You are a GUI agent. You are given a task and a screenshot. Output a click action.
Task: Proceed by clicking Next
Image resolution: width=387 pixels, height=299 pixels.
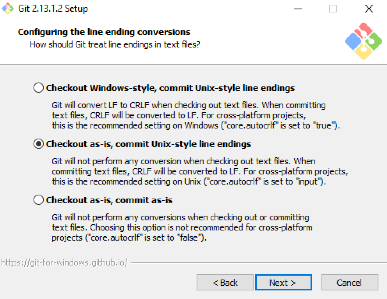pyautogui.click(x=283, y=282)
